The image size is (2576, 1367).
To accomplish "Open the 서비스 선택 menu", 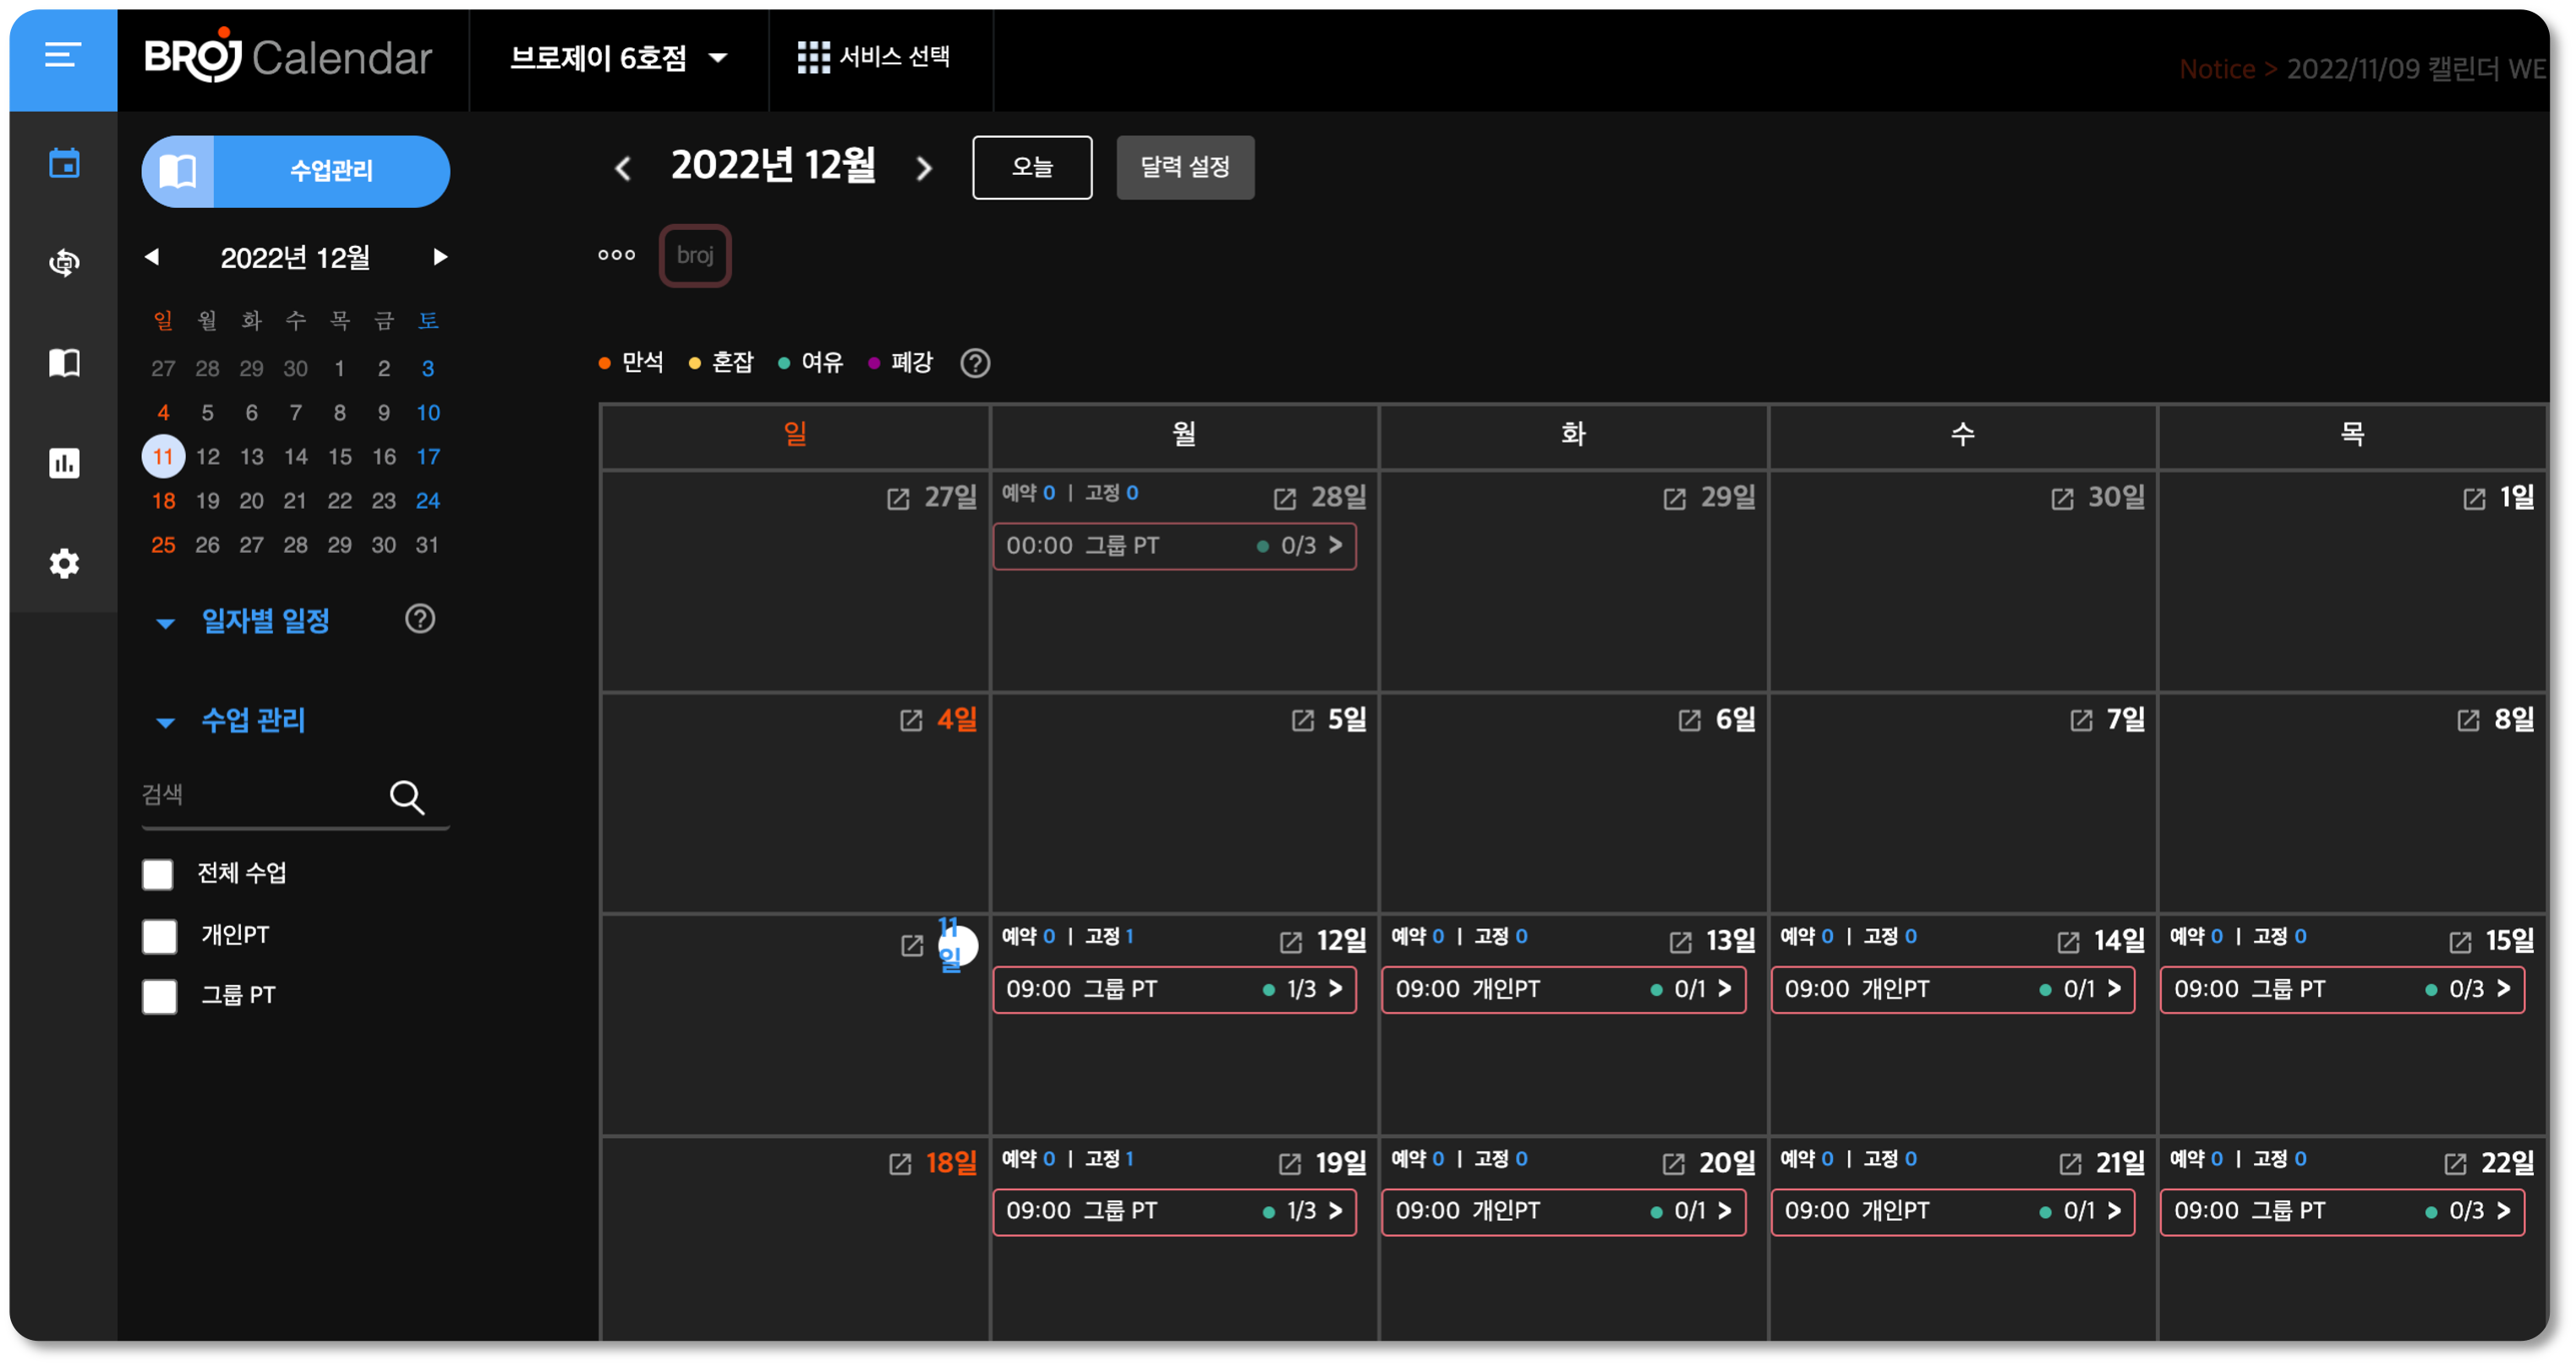I will 874,57.
